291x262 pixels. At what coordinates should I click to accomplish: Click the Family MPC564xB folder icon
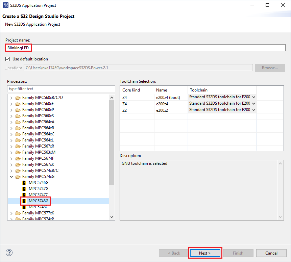[18, 128]
